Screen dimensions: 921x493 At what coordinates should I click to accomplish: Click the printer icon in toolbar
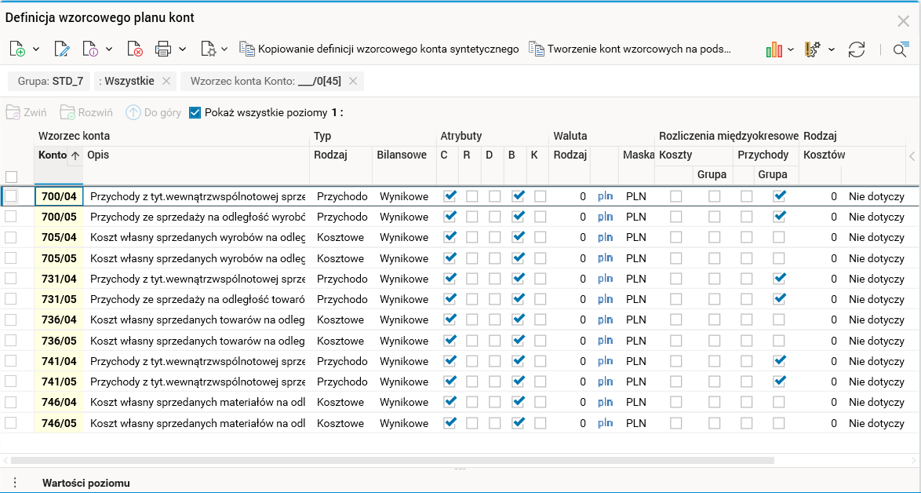coord(163,49)
